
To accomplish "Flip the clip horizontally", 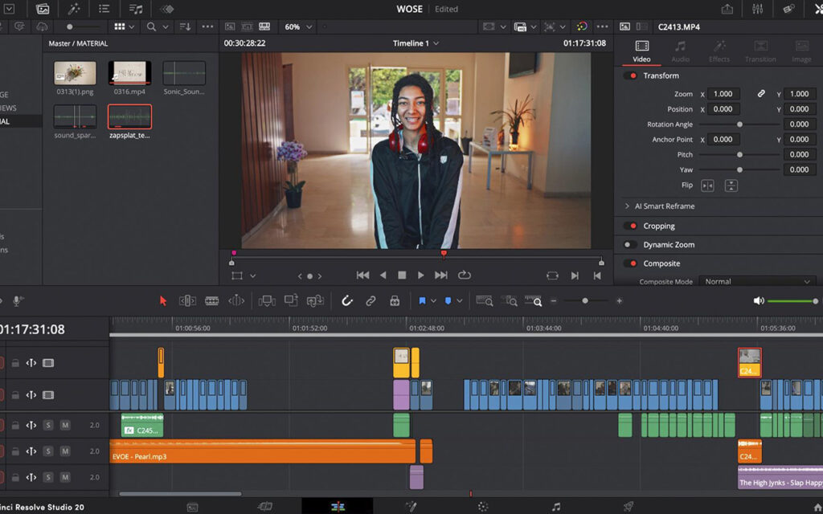I will point(707,186).
